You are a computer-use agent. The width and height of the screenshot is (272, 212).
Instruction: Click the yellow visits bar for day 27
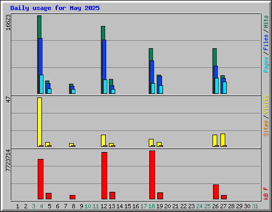(223, 140)
